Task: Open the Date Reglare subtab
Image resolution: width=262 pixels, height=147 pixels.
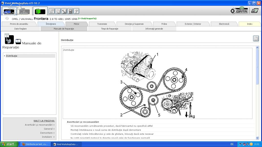Action: [x=20, y=29]
